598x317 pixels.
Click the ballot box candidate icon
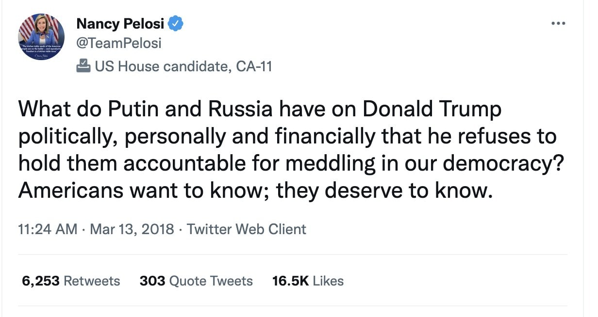[83, 65]
